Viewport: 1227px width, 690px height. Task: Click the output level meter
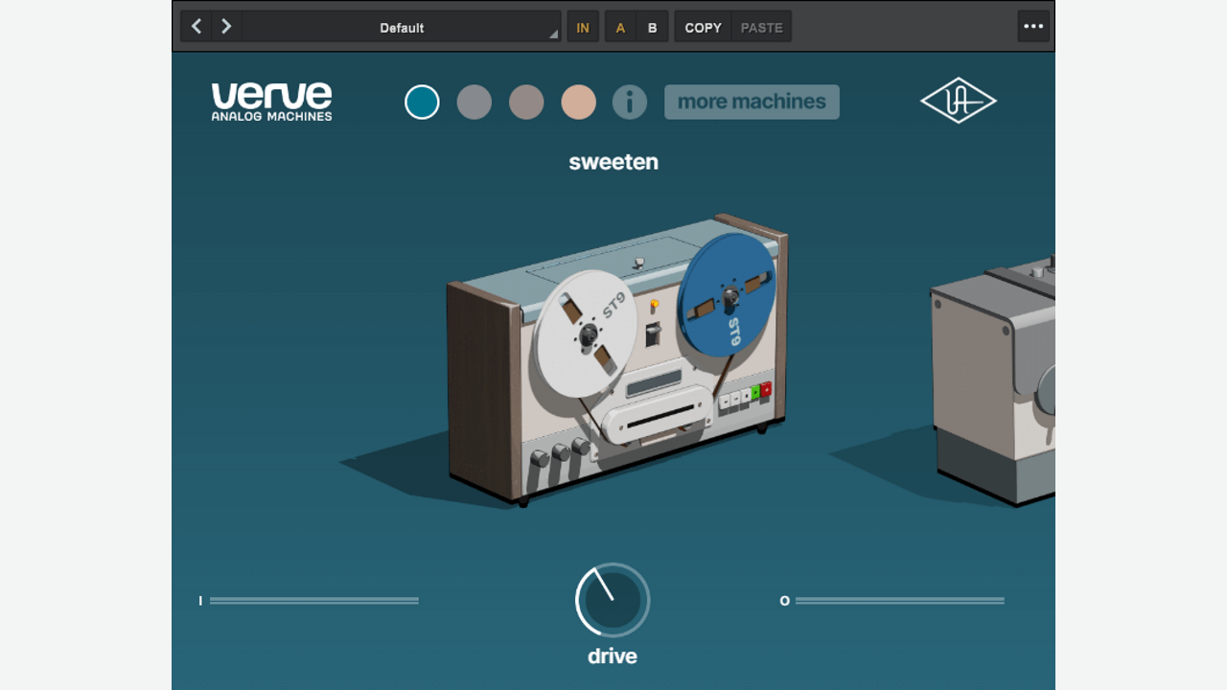[899, 601]
